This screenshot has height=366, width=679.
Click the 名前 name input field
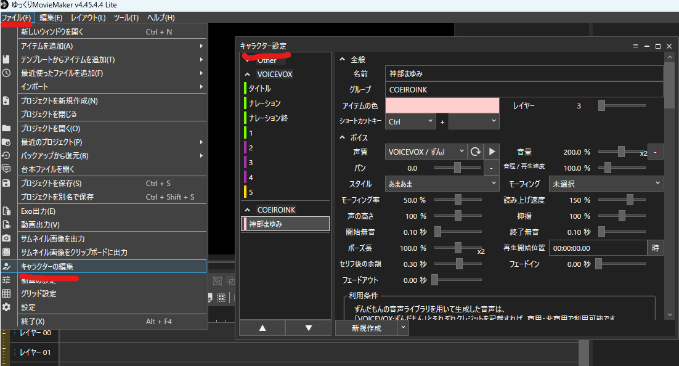524,73
